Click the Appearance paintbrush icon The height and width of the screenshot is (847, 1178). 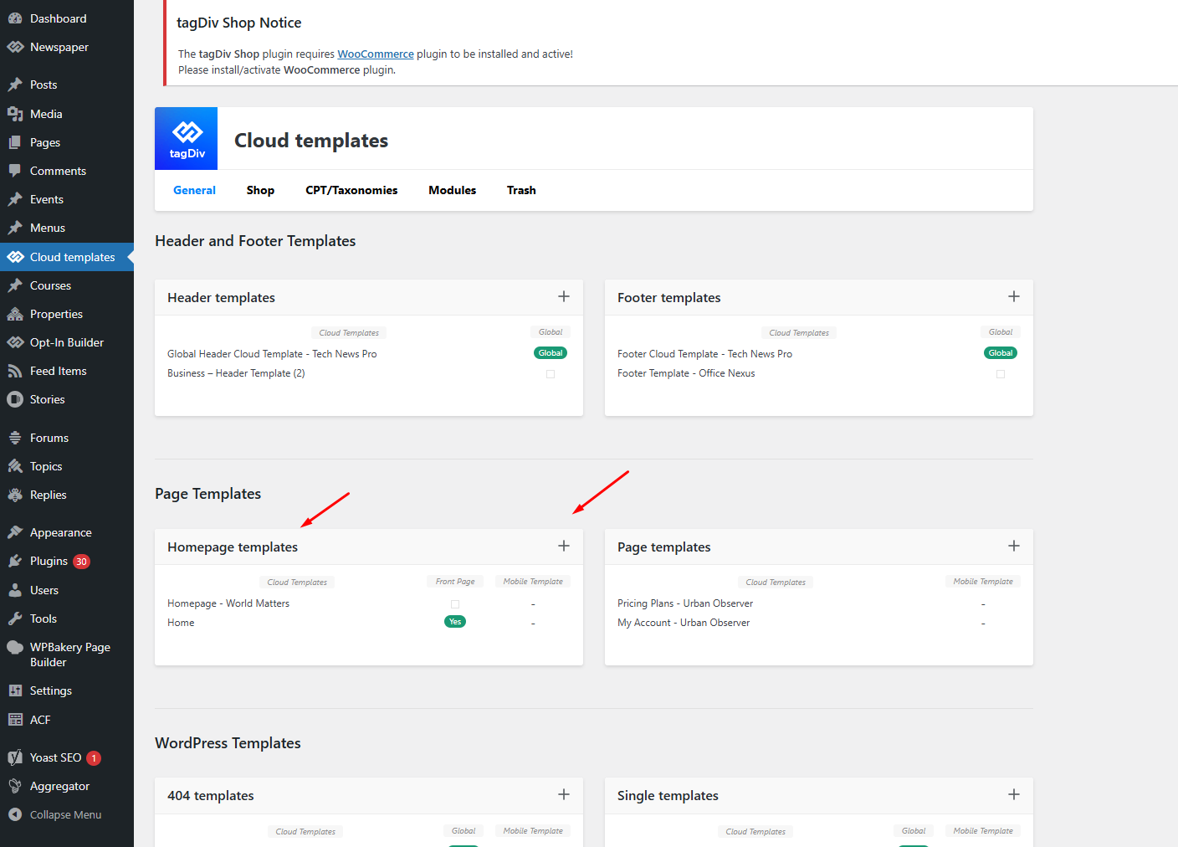coord(15,532)
